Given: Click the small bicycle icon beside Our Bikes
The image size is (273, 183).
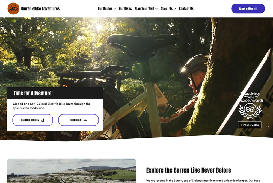Looking at the screenshot, I should pos(85,120).
